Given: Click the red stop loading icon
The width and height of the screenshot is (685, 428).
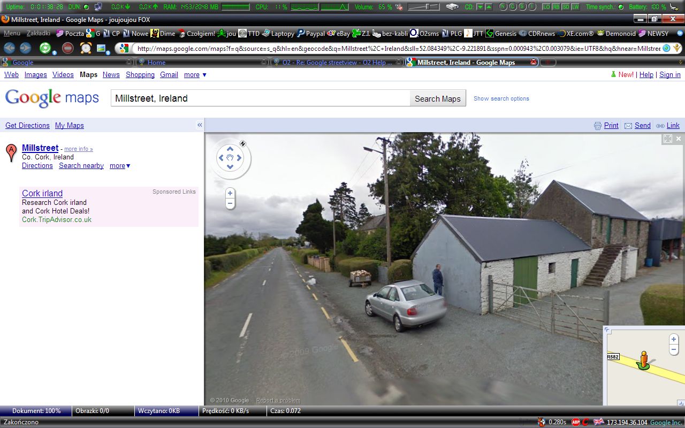Looking at the screenshot, I should [67, 48].
